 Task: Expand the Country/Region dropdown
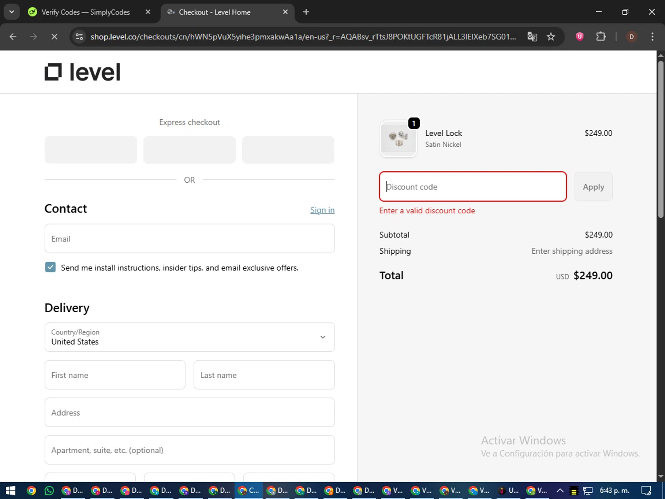322,337
